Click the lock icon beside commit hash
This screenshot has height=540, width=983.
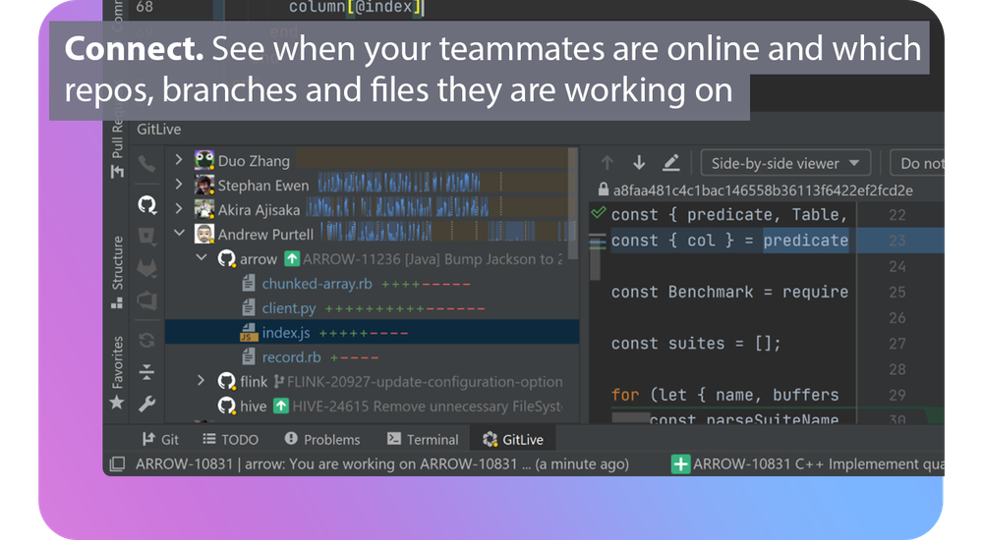point(604,189)
